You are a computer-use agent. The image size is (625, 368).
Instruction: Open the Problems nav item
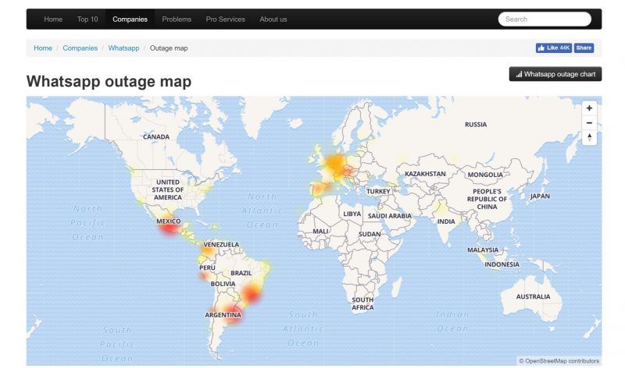tap(177, 19)
